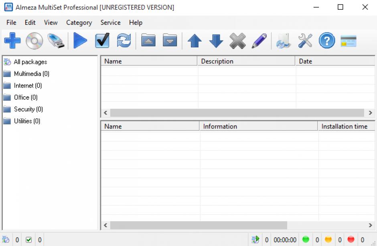Click left arrow of top list scrollbar
The image size is (377, 246).
pyautogui.click(x=105, y=112)
